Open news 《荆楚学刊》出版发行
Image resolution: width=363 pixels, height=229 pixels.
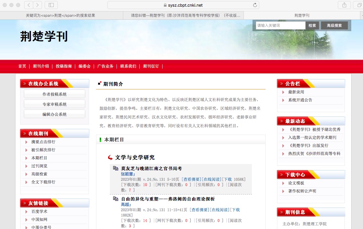tap(308, 145)
